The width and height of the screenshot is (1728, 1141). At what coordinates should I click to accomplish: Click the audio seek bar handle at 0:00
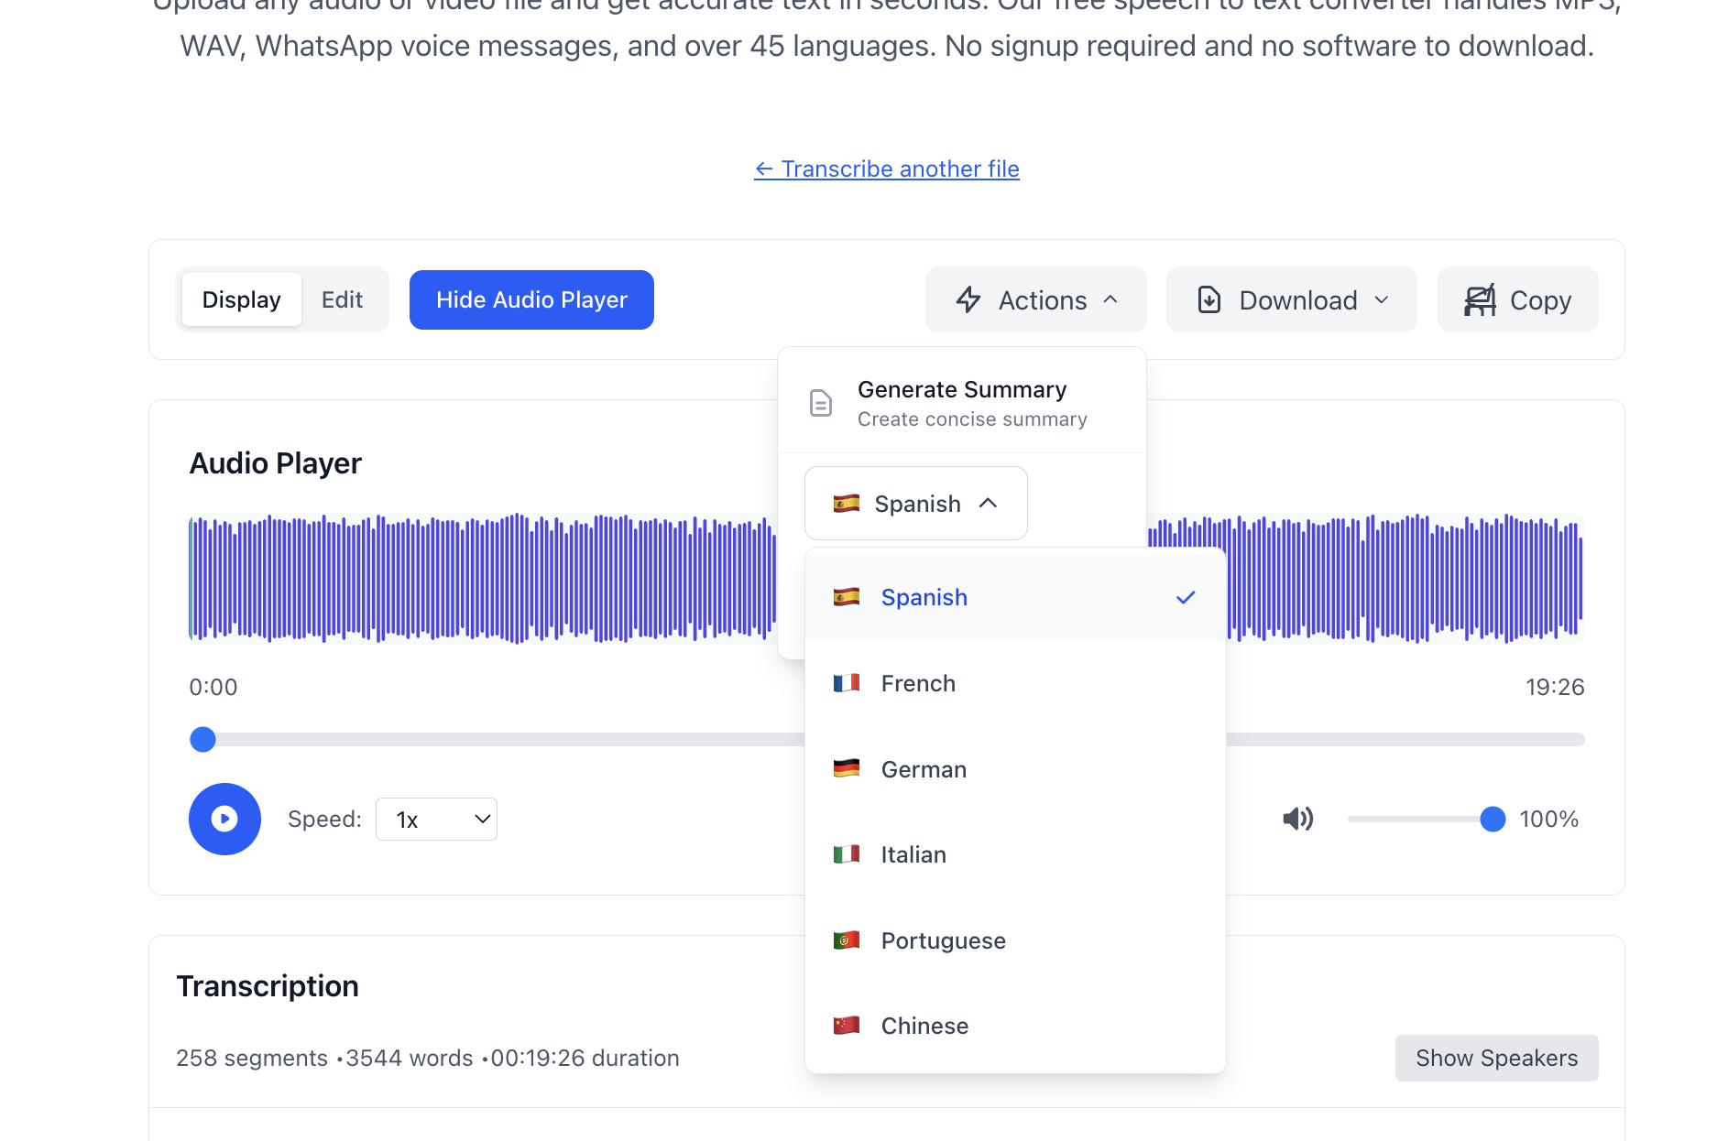coord(202,739)
